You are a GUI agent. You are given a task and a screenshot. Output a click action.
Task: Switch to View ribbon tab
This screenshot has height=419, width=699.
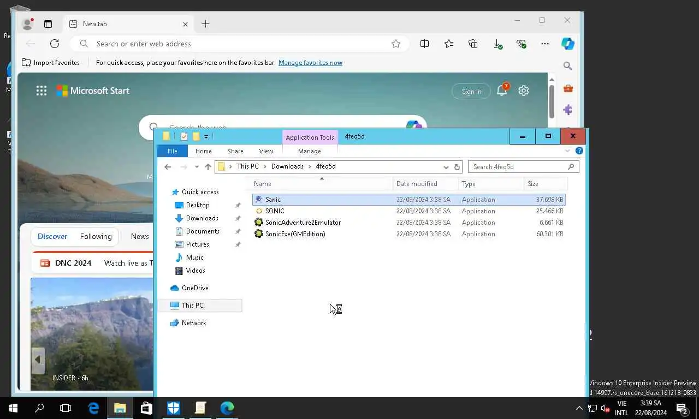(266, 151)
